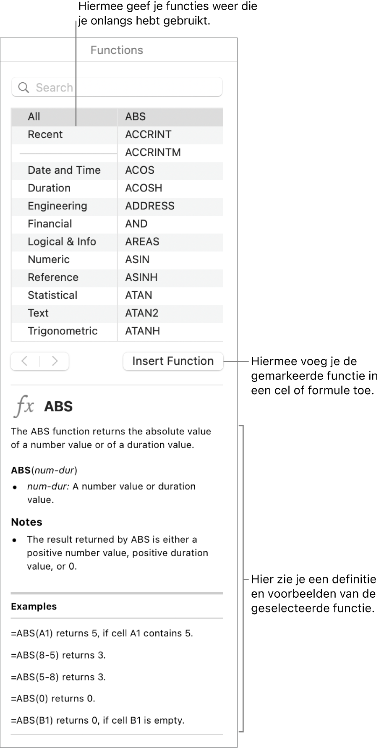Open the Statistical category
384x748 pixels.
coord(52,295)
